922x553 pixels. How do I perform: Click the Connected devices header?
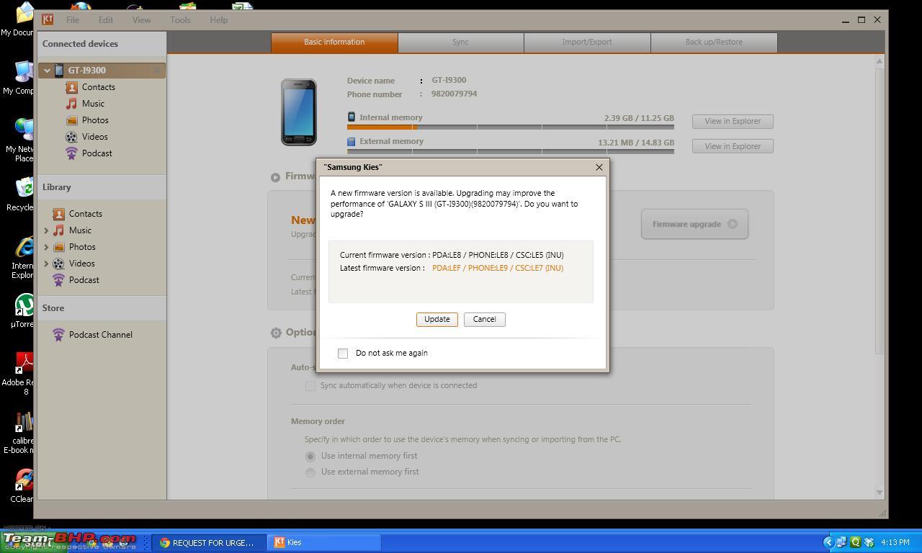(x=80, y=44)
